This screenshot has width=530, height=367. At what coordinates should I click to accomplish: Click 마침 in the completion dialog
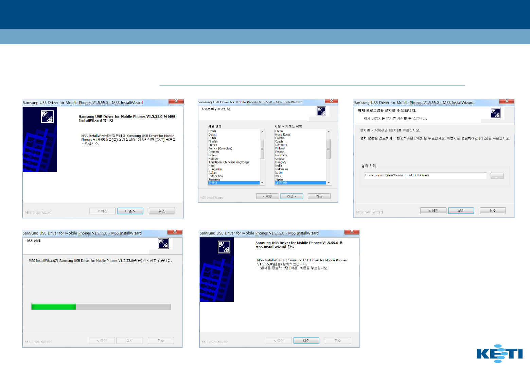click(306, 340)
